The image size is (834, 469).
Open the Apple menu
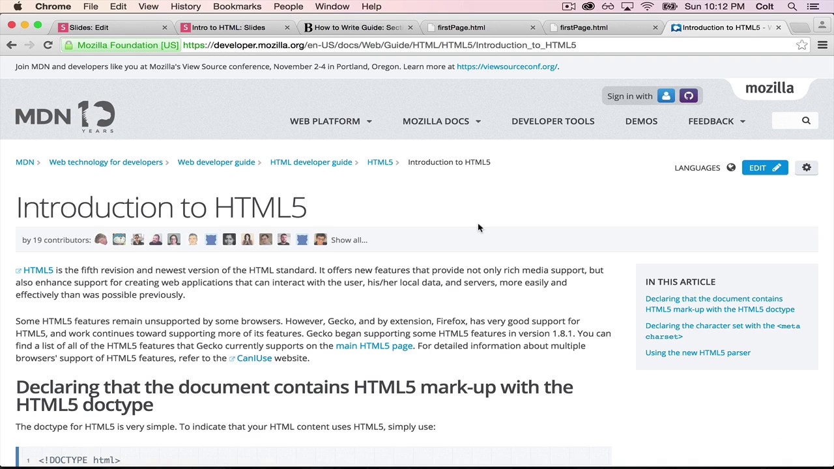(x=18, y=7)
